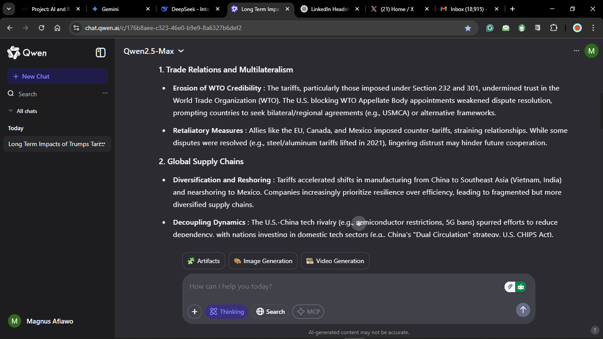This screenshot has height=339, width=603.
Task: Open the green envelope extension icon
Action: (506, 28)
